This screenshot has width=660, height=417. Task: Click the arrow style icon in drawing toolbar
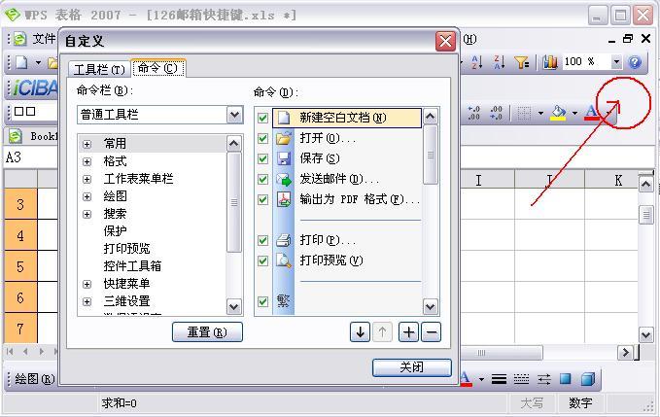click(543, 379)
